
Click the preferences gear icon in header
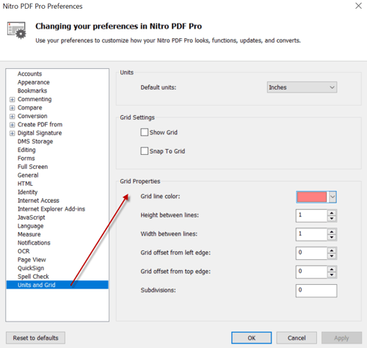coord(17,30)
